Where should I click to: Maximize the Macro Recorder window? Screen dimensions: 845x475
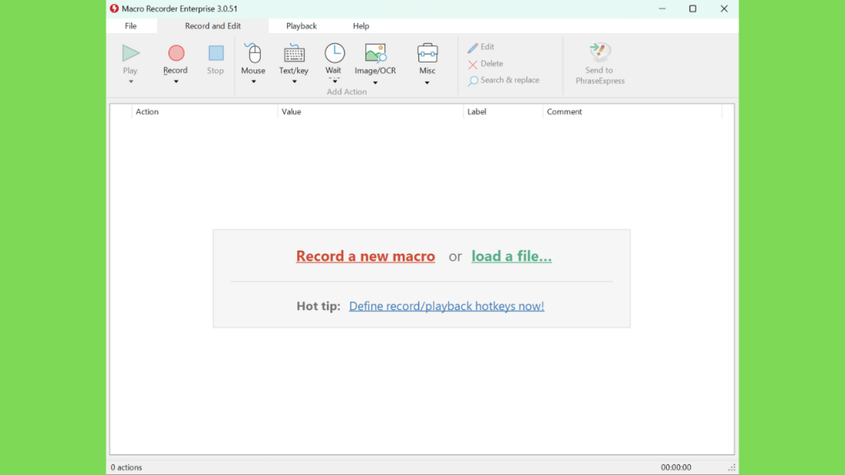pyautogui.click(x=692, y=8)
